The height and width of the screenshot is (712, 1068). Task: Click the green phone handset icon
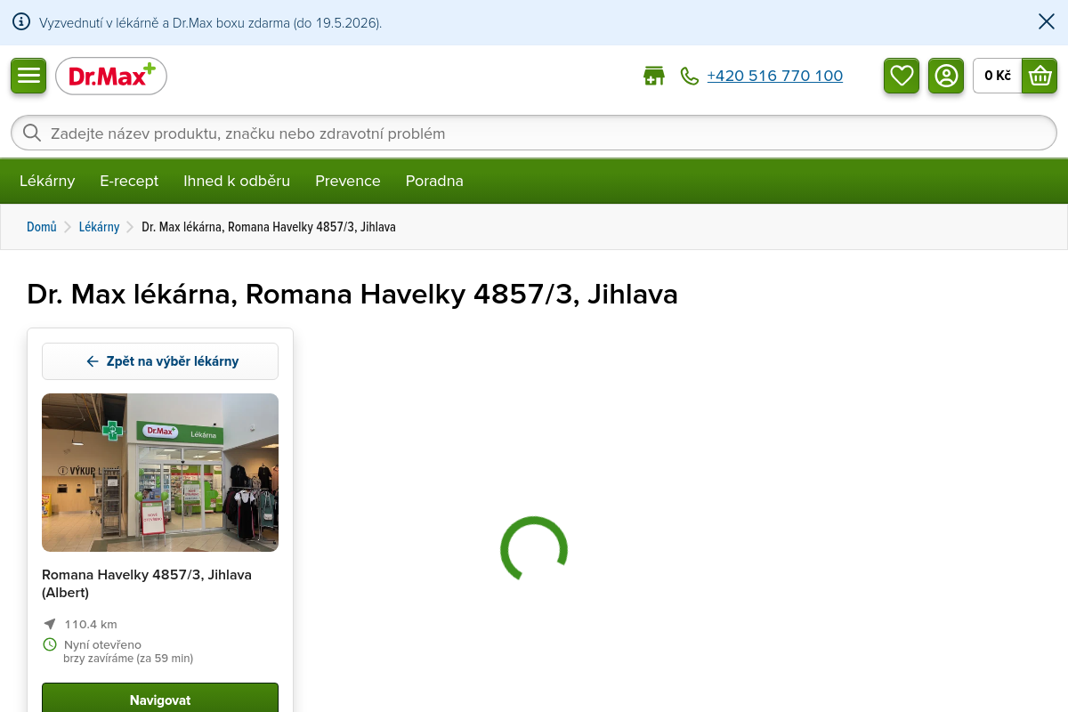tap(690, 77)
